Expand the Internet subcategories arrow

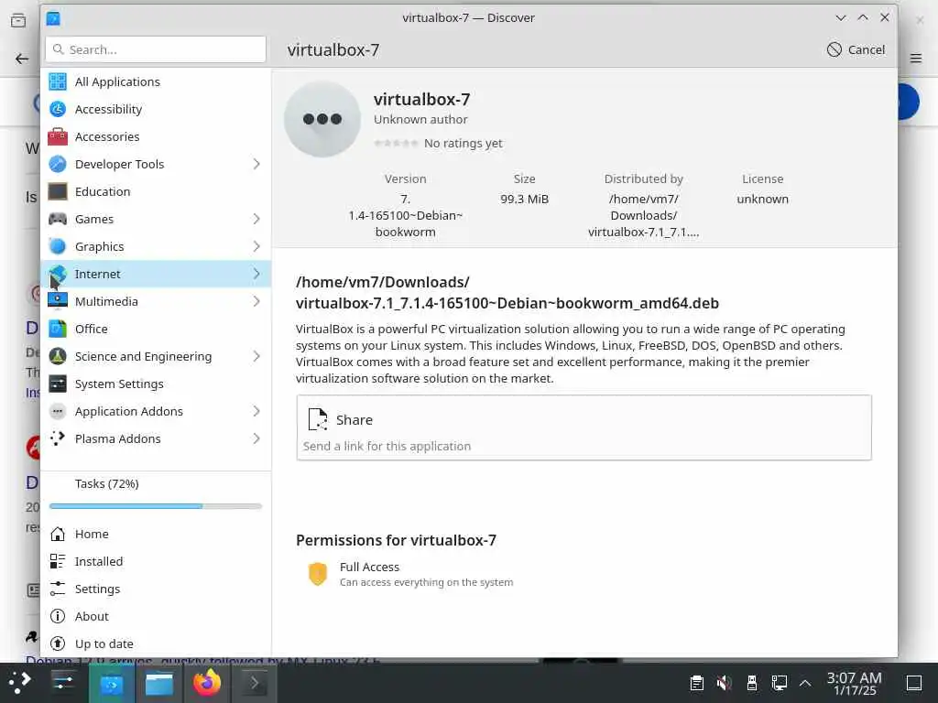tap(256, 274)
